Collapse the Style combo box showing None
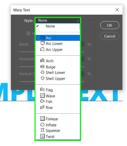The image size is (127, 146). pos(58,20)
